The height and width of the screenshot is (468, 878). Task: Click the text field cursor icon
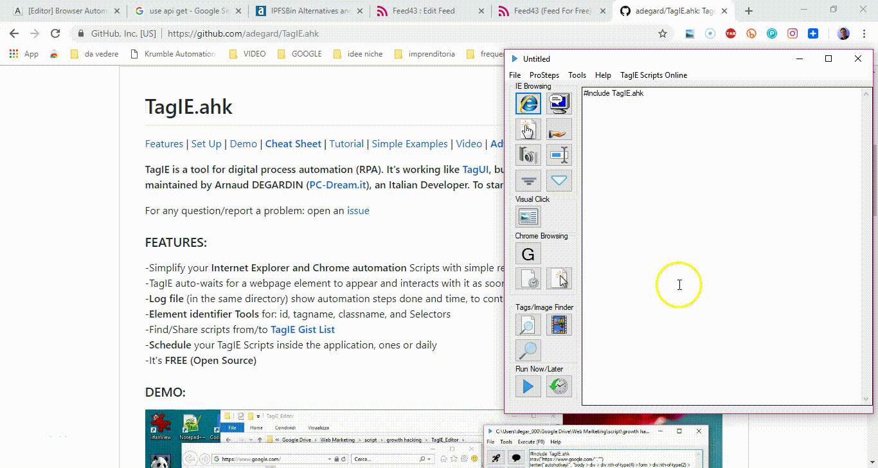pos(559,155)
